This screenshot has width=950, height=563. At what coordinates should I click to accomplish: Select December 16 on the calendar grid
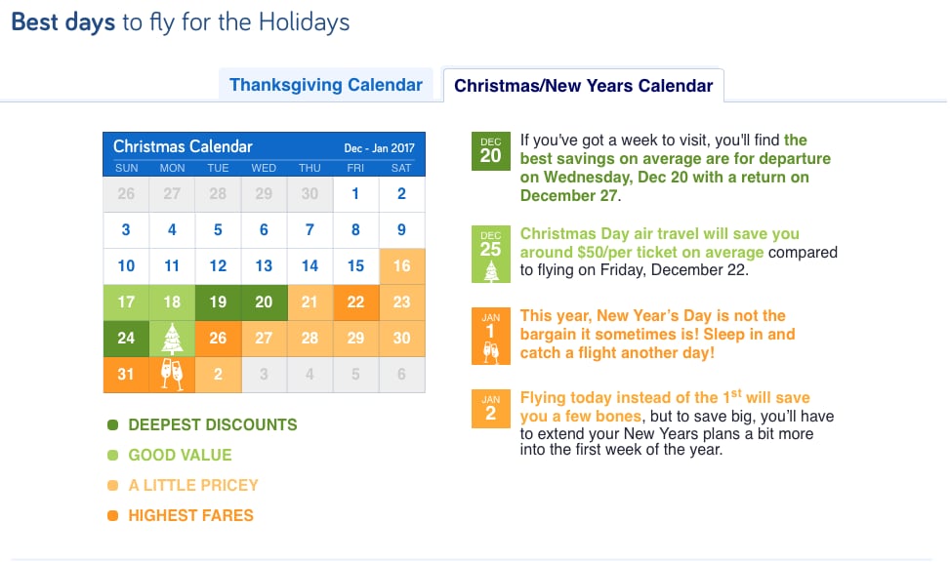pyautogui.click(x=401, y=266)
